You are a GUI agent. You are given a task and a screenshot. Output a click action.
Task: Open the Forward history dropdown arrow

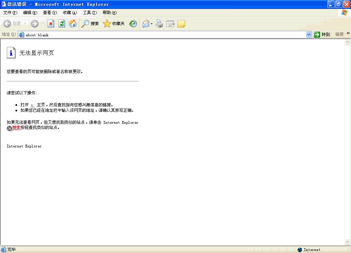click(x=43, y=24)
